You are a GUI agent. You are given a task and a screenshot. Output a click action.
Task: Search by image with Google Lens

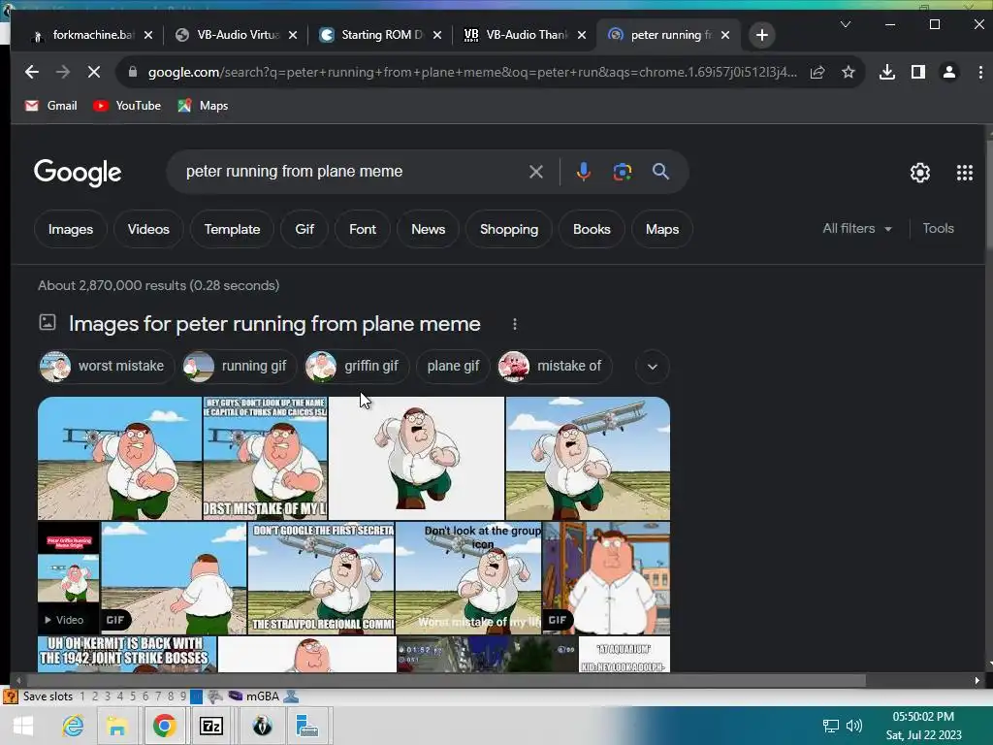coord(622,172)
